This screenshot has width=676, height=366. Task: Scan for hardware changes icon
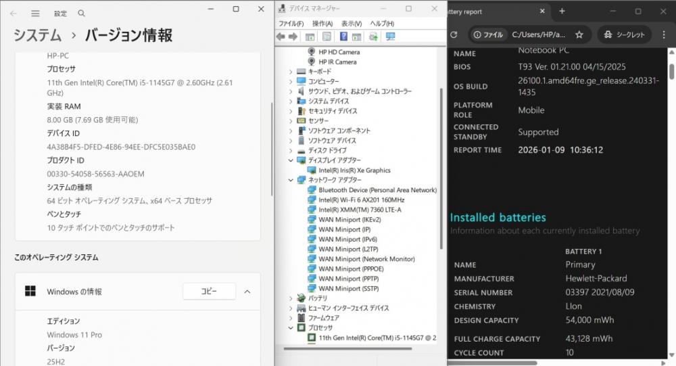390,37
